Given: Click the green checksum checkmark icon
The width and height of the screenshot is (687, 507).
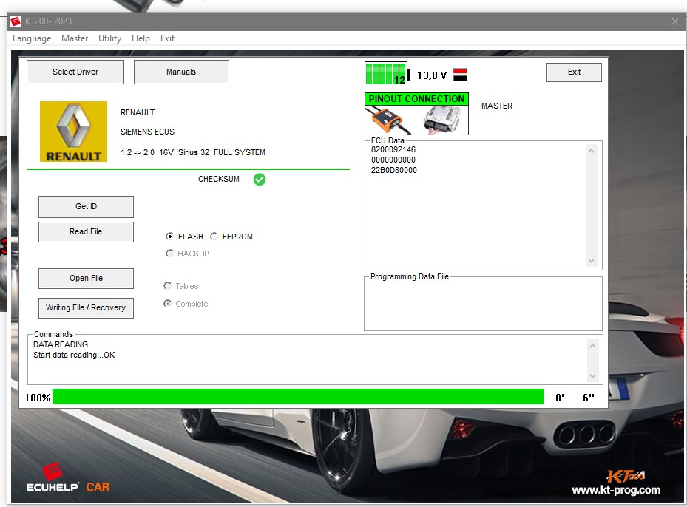Looking at the screenshot, I should pyautogui.click(x=260, y=179).
